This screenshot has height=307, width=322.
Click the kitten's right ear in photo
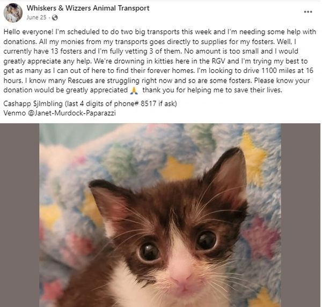coord(228,173)
